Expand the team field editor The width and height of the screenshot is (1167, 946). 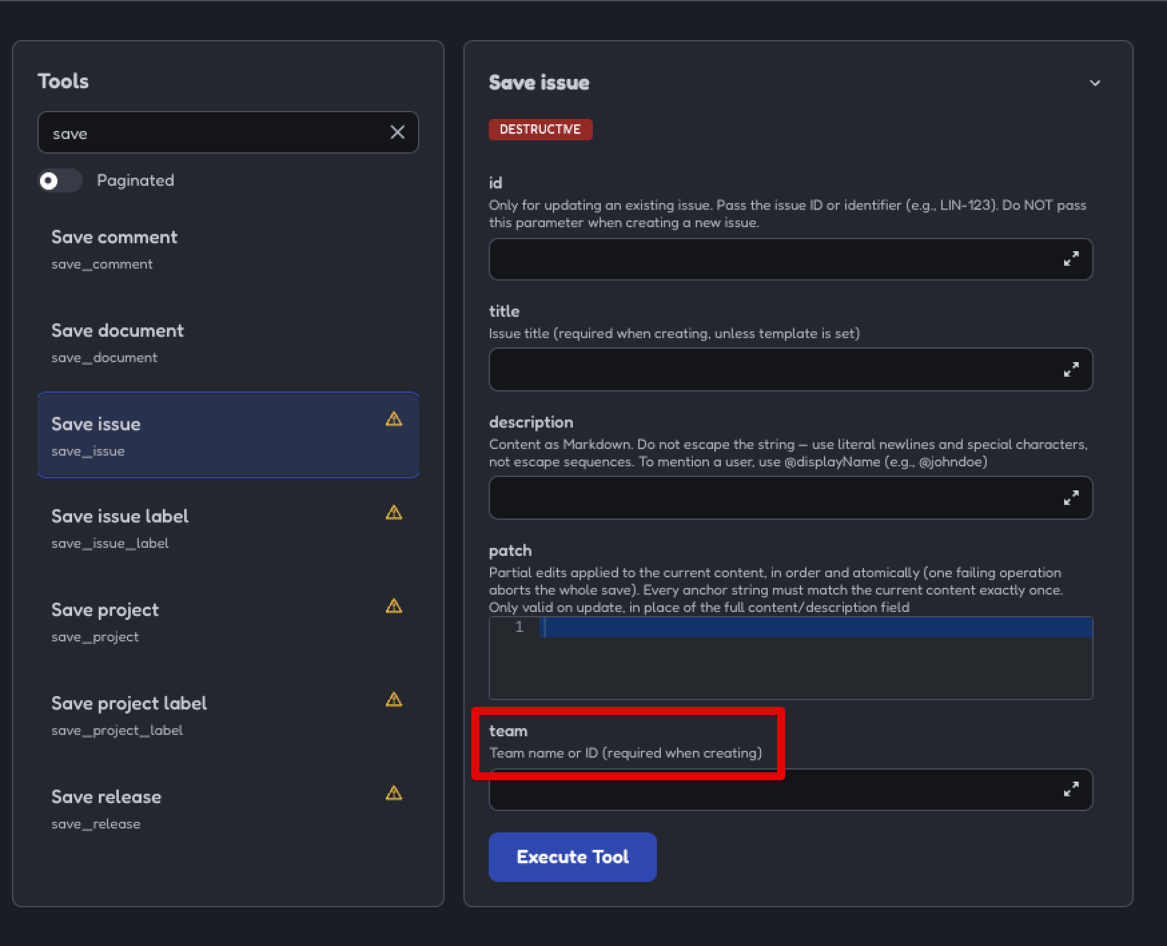1072,790
